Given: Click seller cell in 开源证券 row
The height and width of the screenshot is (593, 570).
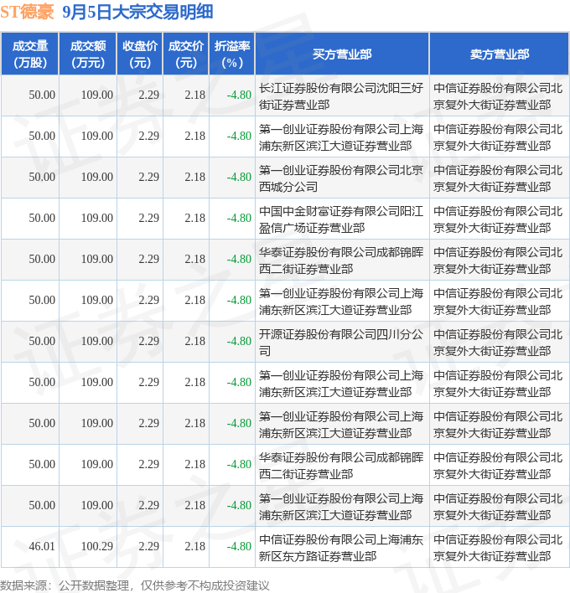Looking at the screenshot, I should [498, 343].
